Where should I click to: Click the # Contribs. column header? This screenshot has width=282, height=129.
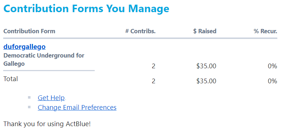[140, 31]
